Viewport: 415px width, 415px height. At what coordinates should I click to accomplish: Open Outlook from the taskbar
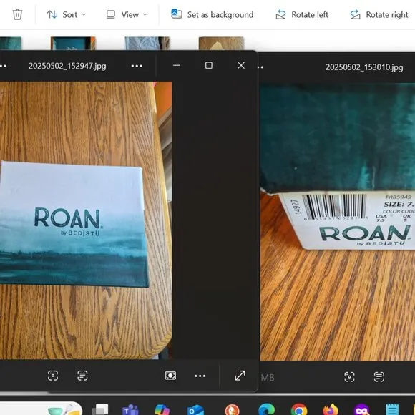pyautogui.click(x=195, y=409)
